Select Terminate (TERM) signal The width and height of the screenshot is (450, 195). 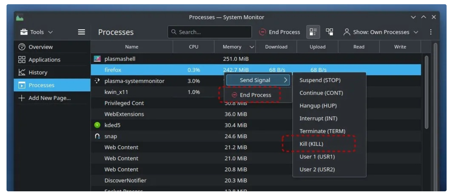(329, 131)
